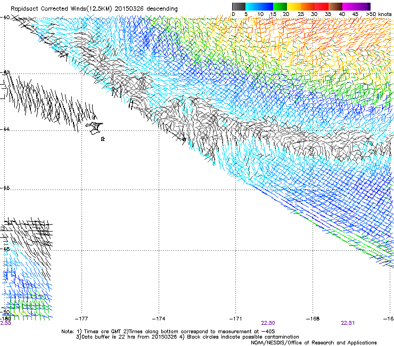The height and width of the screenshot is (346, 394).
Task: Click the purple 22:50 time label
Action: pyautogui.click(x=268, y=323)
